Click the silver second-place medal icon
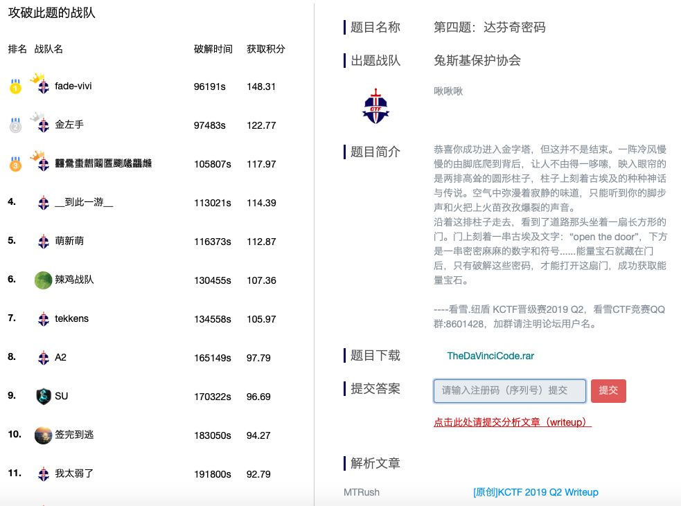Viewport: 681px width, 506px height. pos(16,125)
